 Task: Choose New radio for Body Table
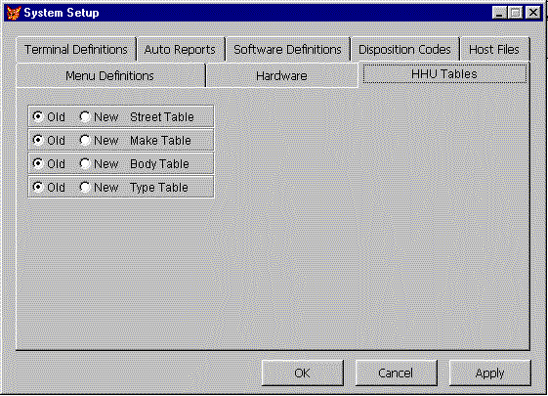pos(85,163)
